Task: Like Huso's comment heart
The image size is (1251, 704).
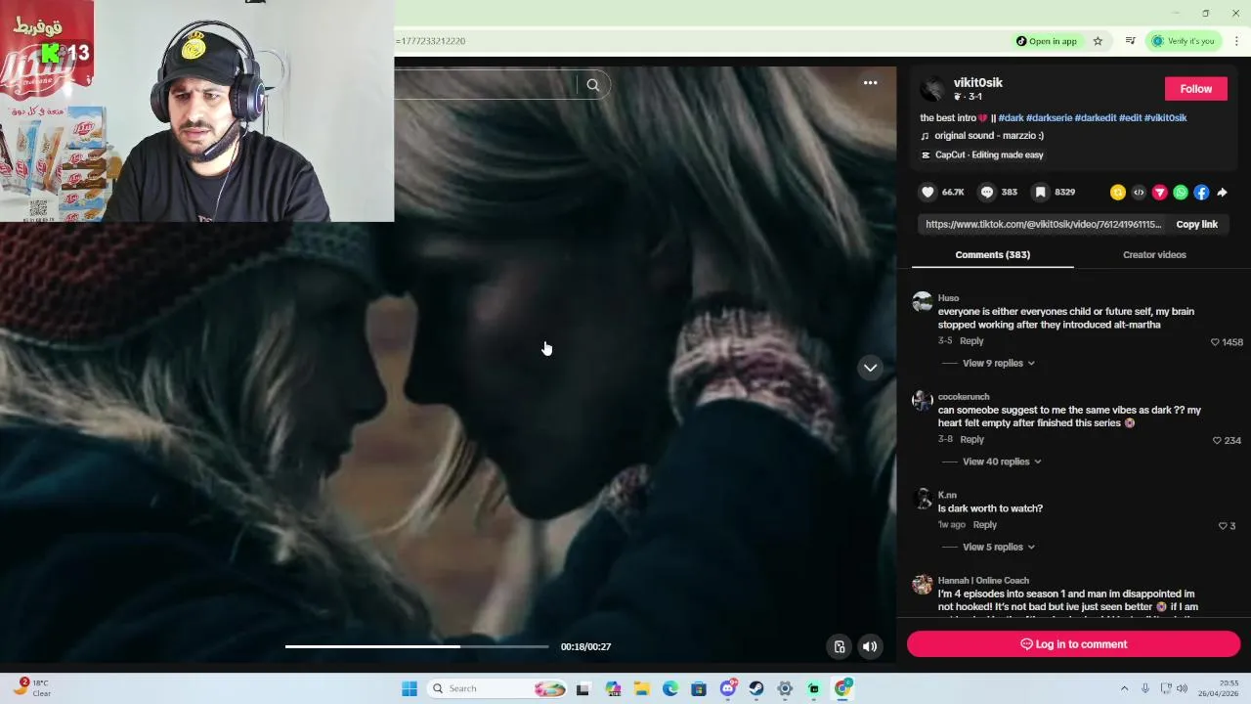Action: 1215,342
